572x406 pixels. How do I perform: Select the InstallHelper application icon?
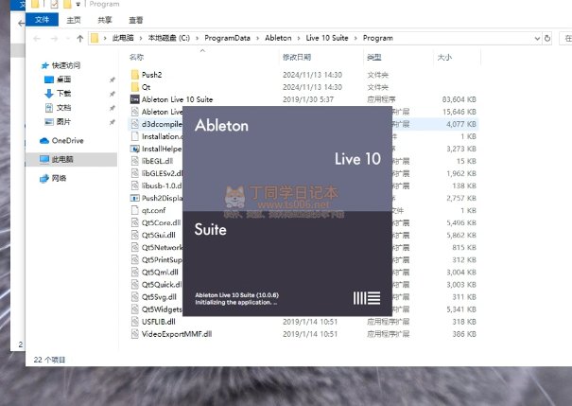(135, 149)
